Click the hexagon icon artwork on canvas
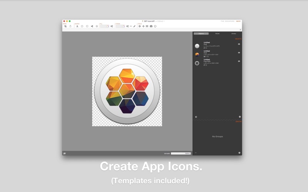The width and height of the screenshot is (308, 192). pos(127,91)
